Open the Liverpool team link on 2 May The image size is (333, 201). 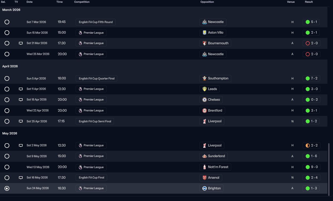[214, 145]
